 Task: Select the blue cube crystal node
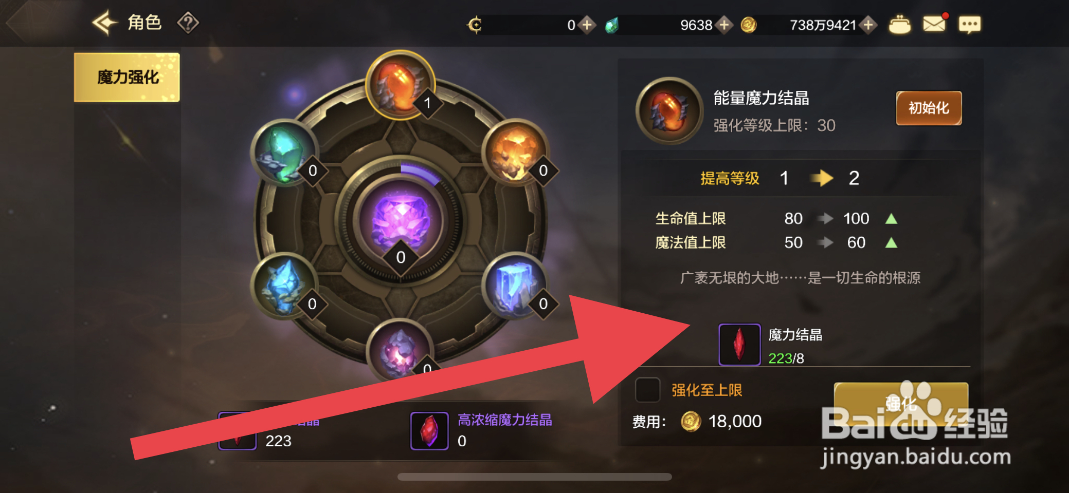(x=516, y=286)
